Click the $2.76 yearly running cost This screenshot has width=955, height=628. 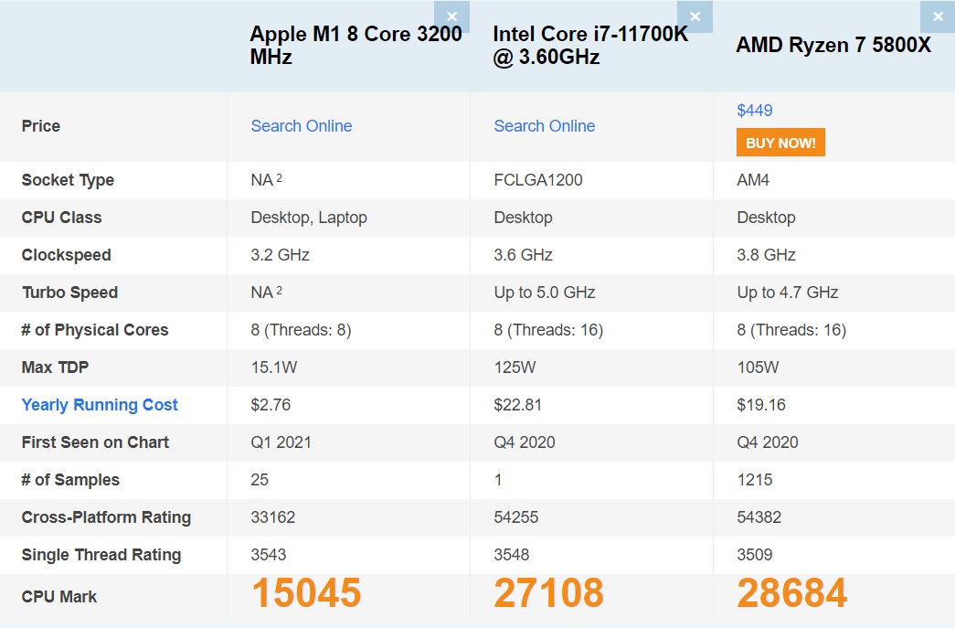point(271,405)
